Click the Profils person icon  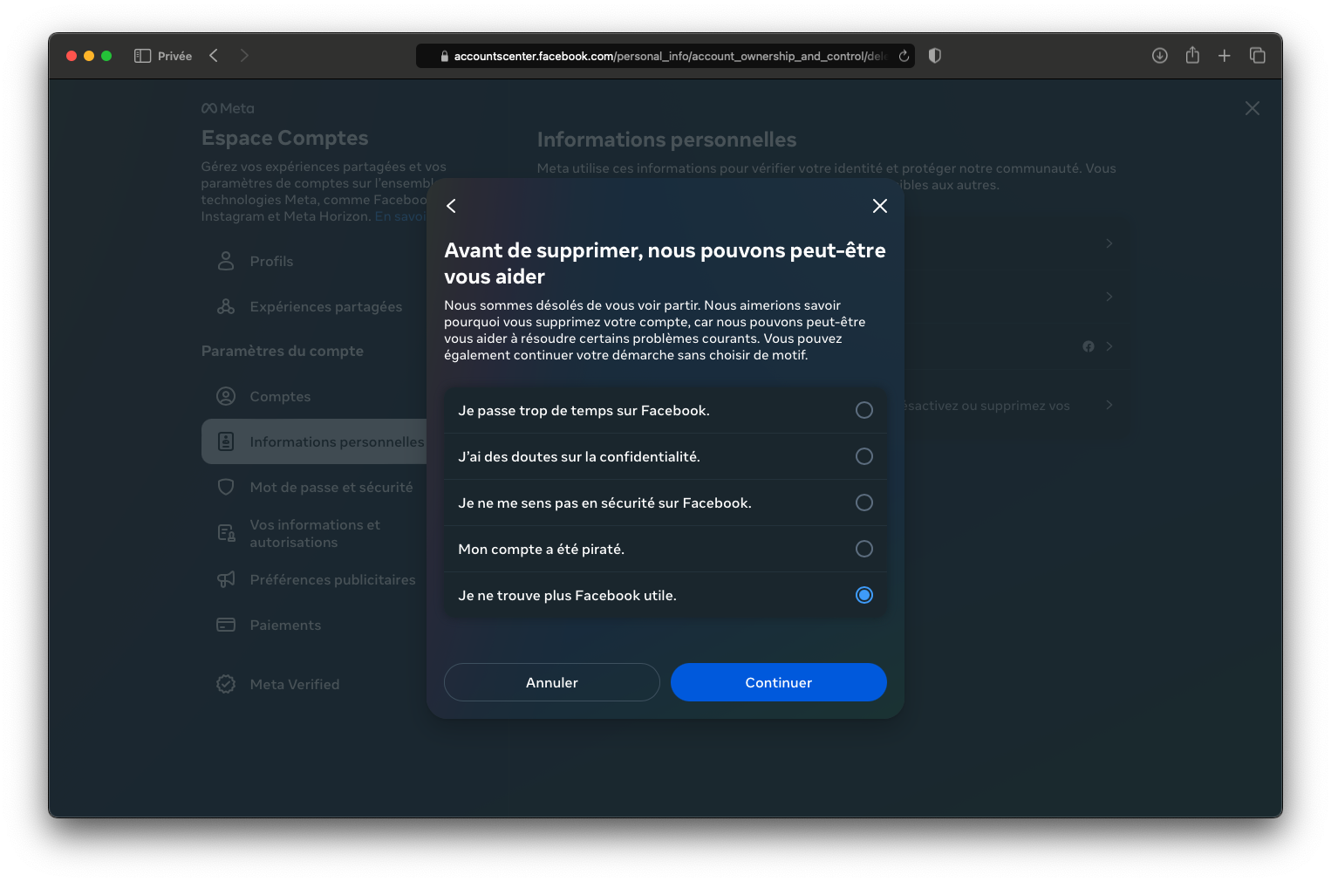pyautogui.click(x=226, y=261)
